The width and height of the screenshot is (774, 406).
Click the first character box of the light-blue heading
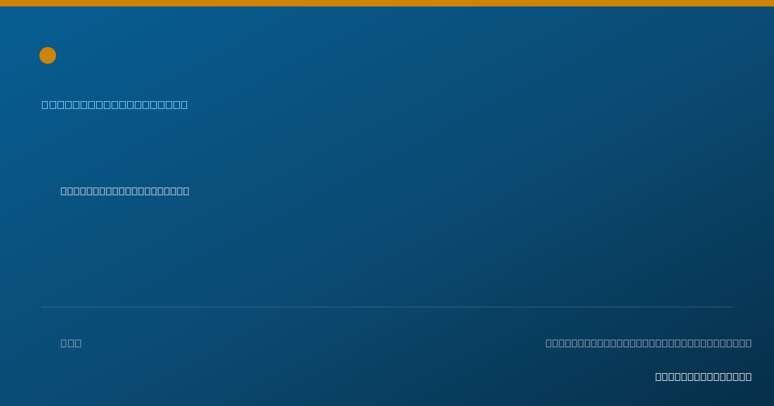[45, 104]
